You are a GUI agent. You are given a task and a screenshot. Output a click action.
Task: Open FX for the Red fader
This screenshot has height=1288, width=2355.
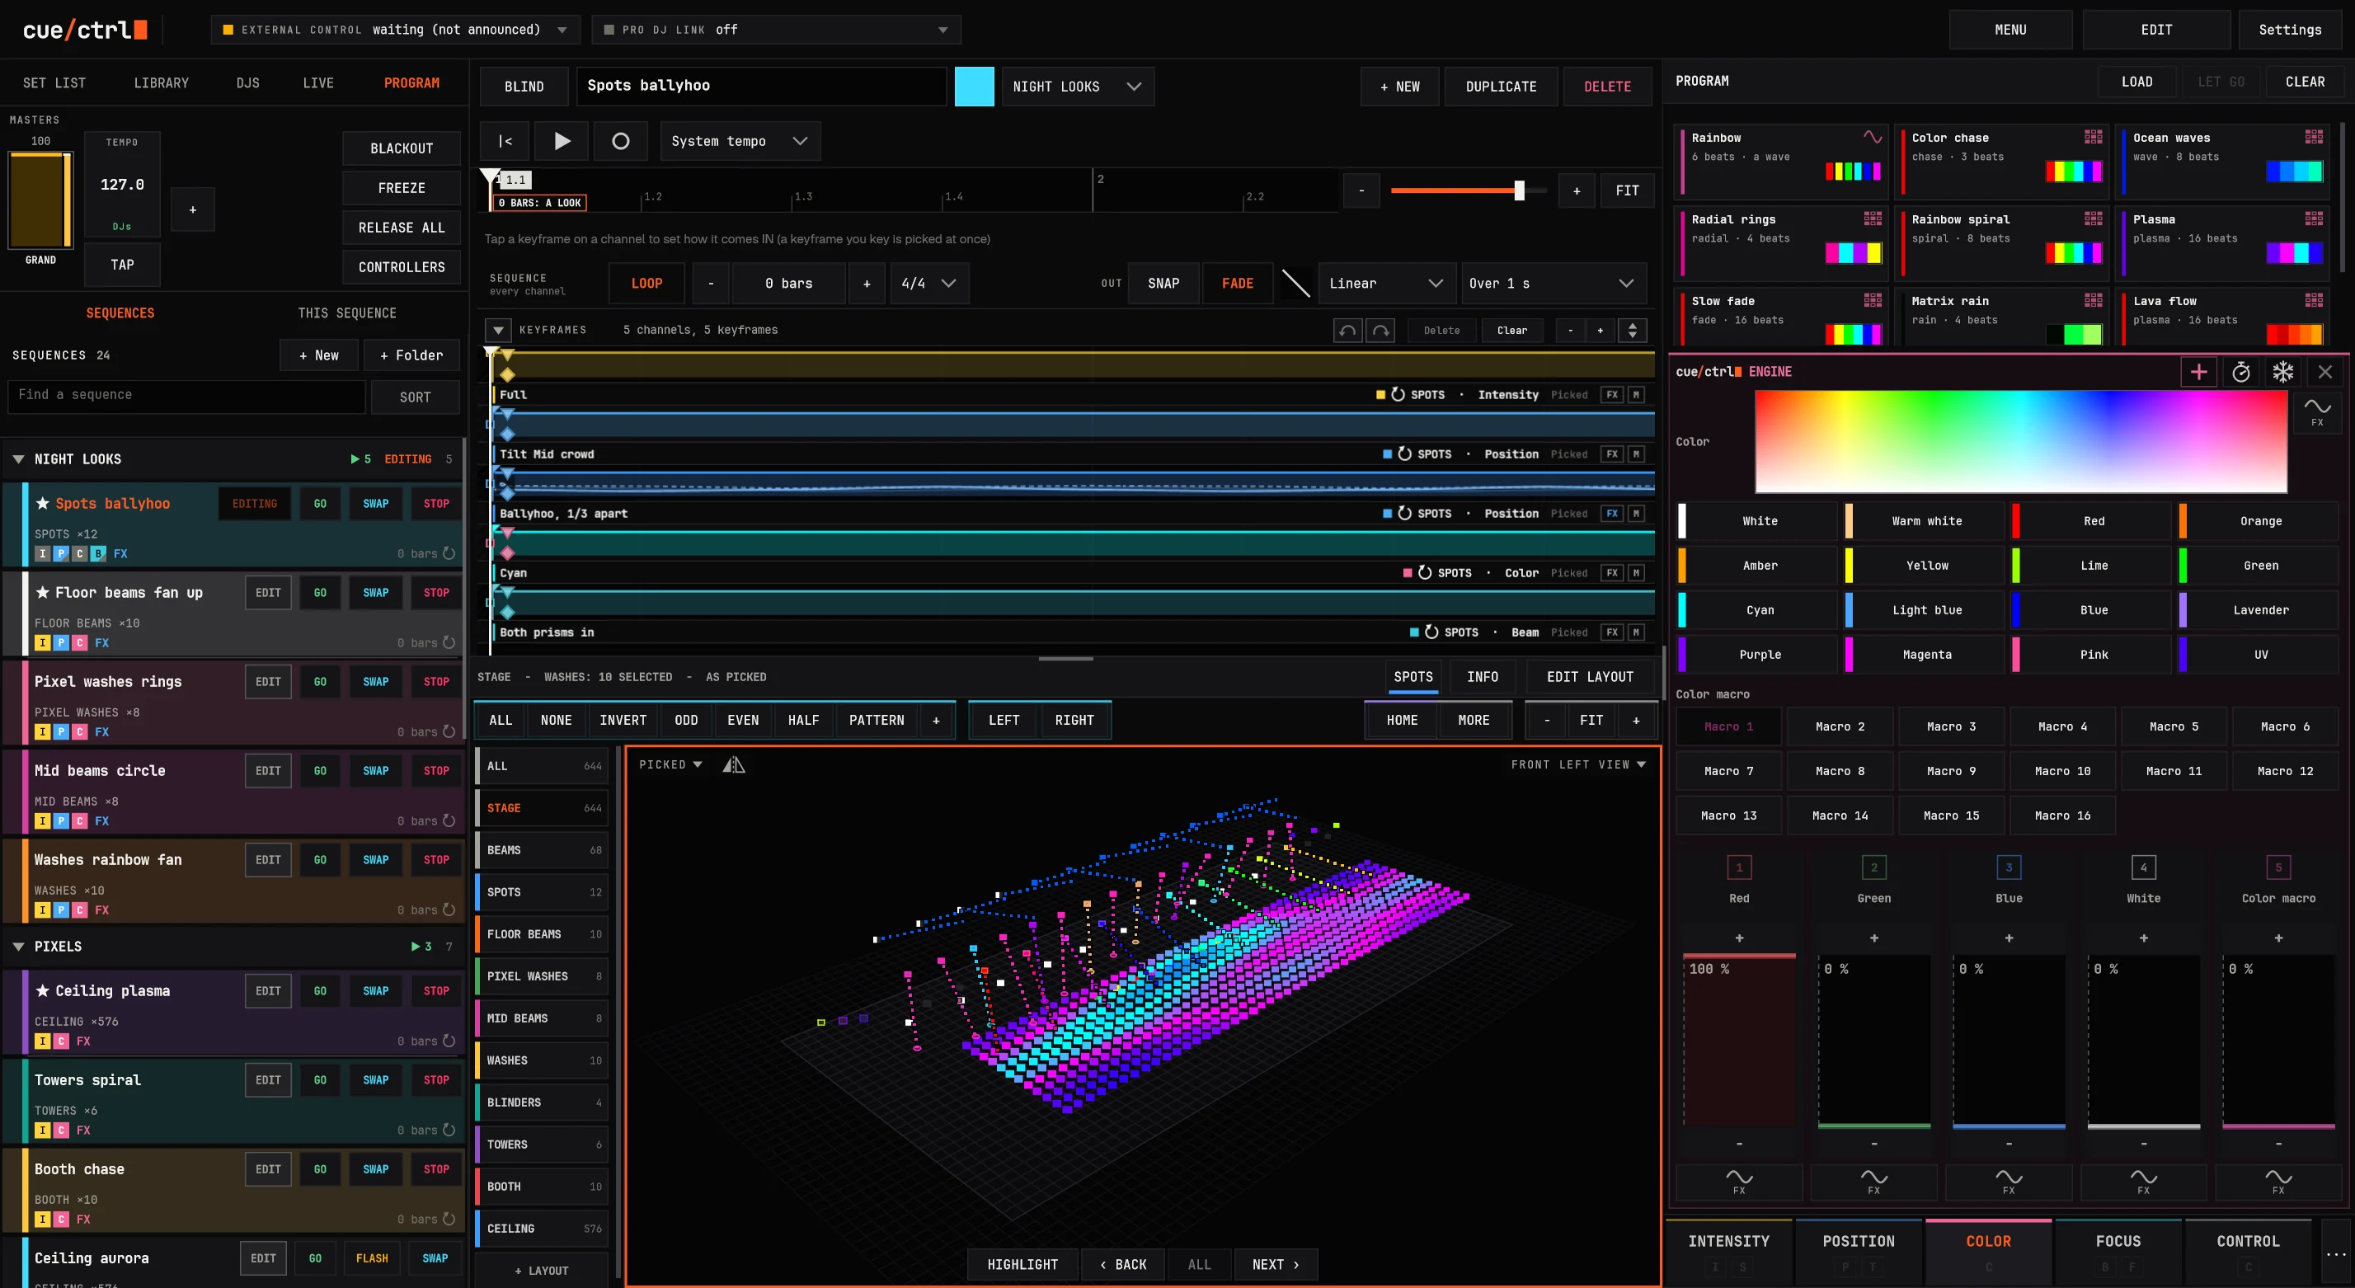pyautogui.click(x=1739, y=1181)
